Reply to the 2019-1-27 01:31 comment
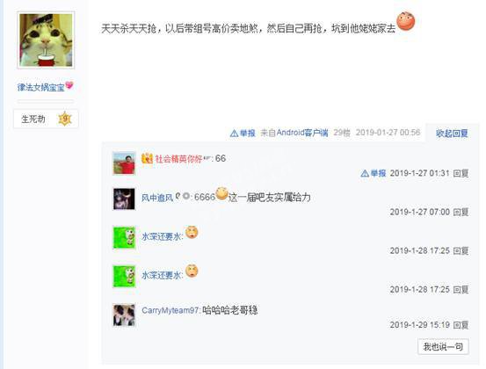Viewport: 486px width, 369px height. pyautogui.click(x=461, y=173)
